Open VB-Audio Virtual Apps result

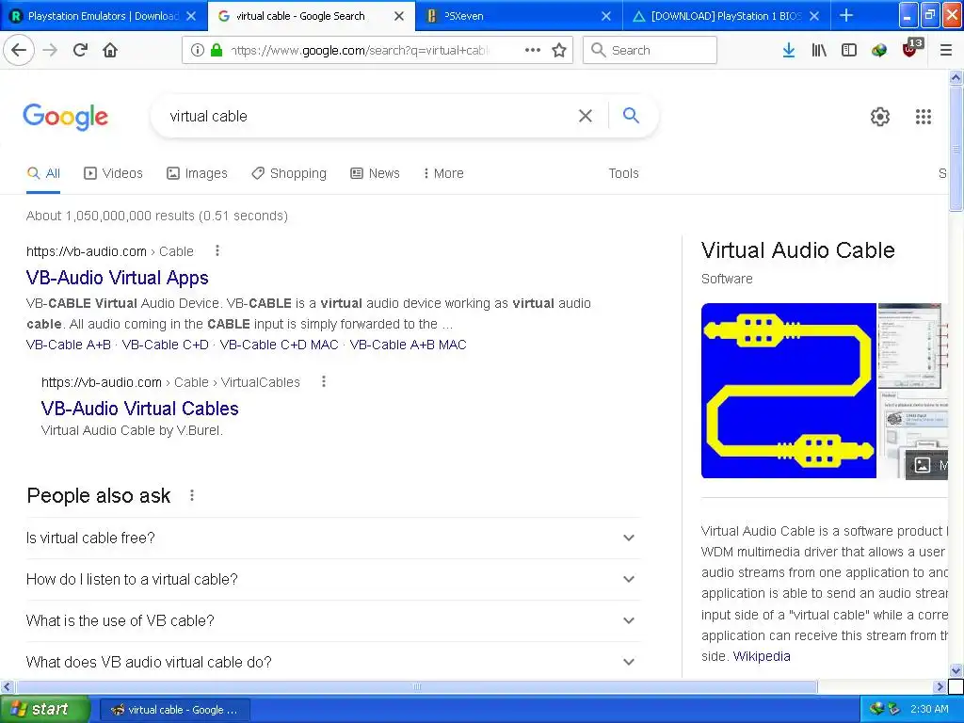pos(118,278)
